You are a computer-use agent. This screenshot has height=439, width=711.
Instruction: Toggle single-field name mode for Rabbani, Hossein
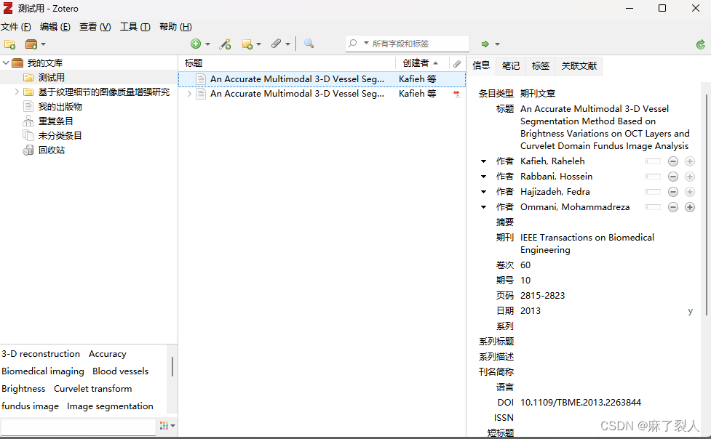[x=653, y=177]
